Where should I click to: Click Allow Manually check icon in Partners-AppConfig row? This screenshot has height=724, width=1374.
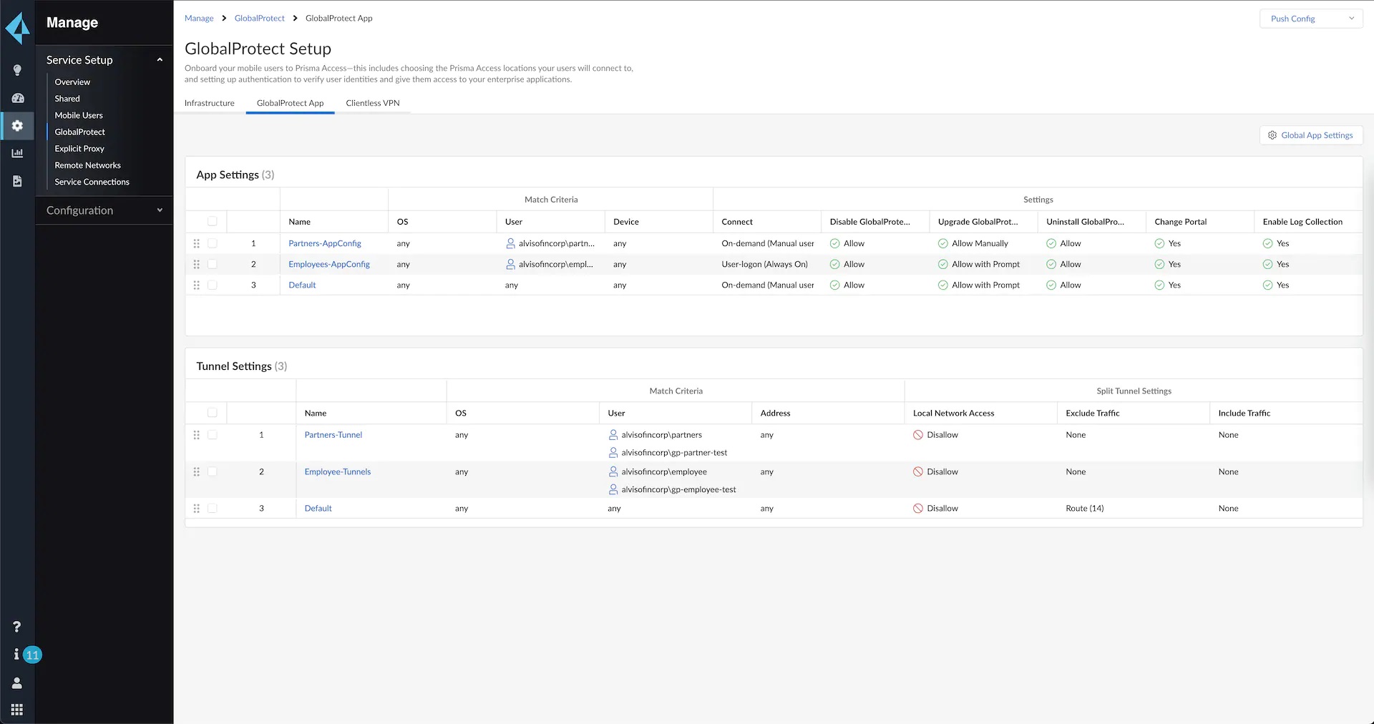[x=943, y=243]
